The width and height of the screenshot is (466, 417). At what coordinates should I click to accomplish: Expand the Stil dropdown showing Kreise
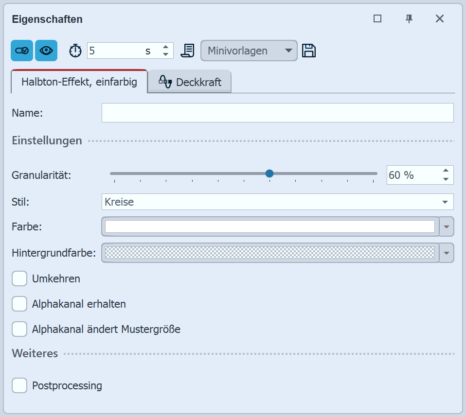pyautogui.click(x=445, y=202)
